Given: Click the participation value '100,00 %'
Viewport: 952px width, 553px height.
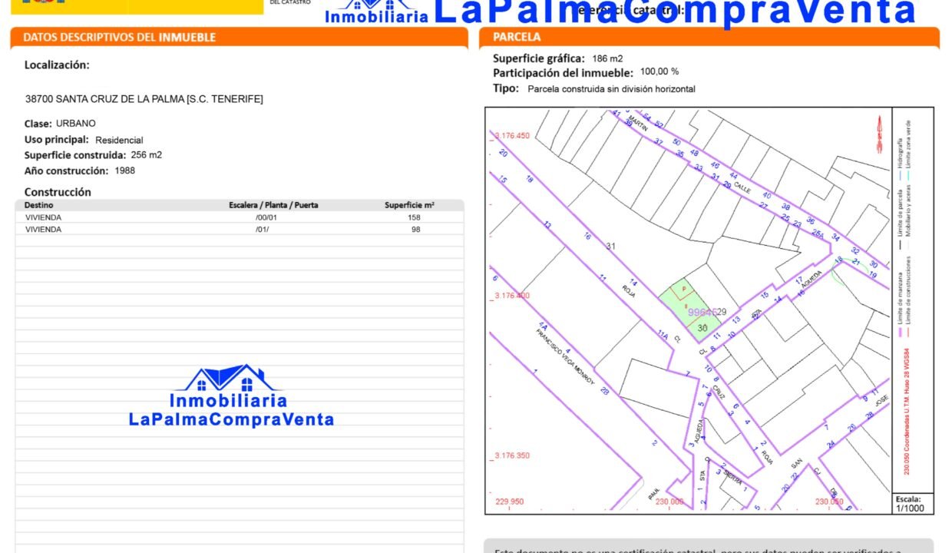Looking at the screenshot, I should (659, 71).
